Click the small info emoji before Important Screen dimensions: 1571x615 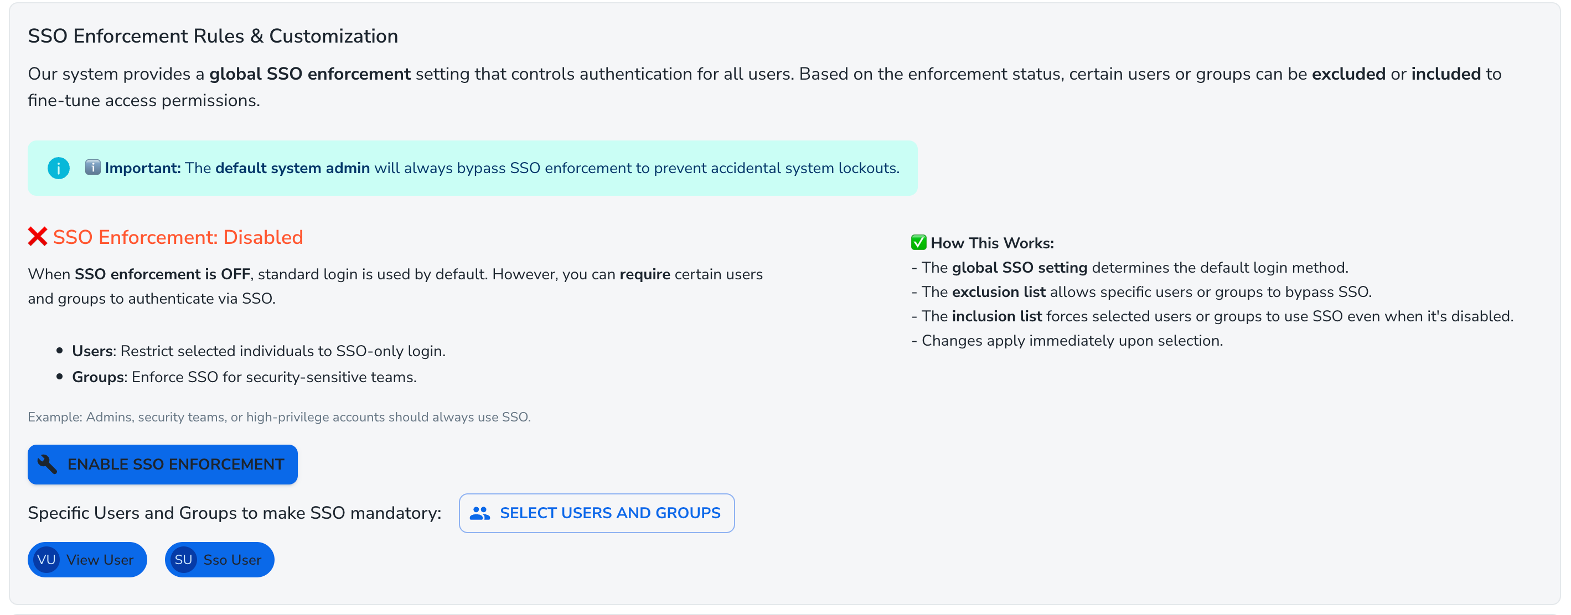pyautogui.click(x=92, y=168)
